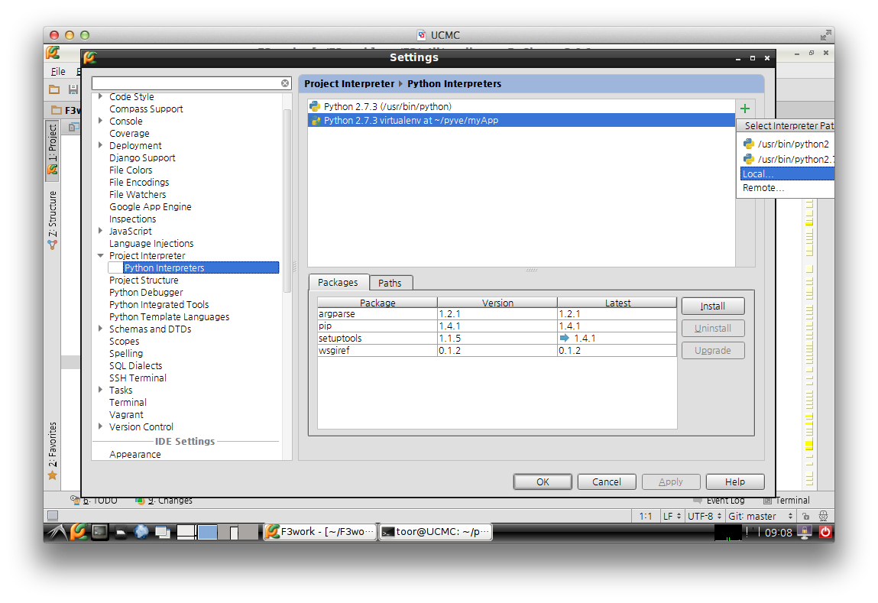This screenshot has width=878, height=603.
Task: Expand the Console tree node
Action: coord(100,121)
